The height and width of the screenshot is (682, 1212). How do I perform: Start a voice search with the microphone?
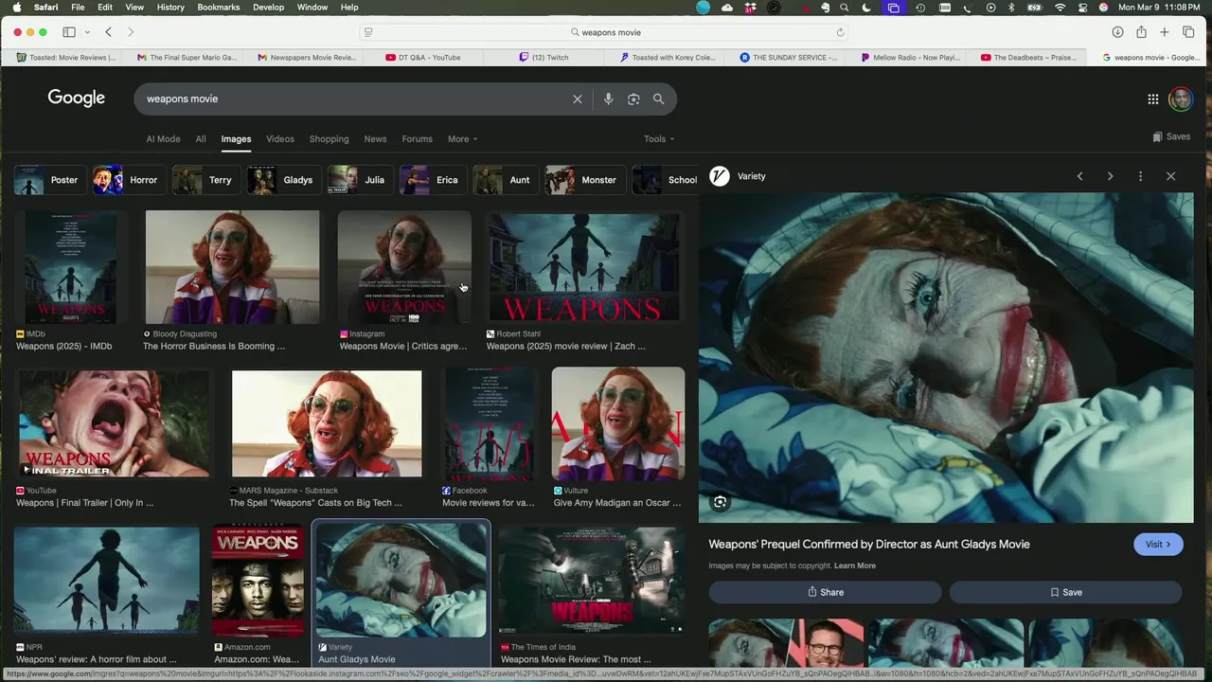(608, 99)
